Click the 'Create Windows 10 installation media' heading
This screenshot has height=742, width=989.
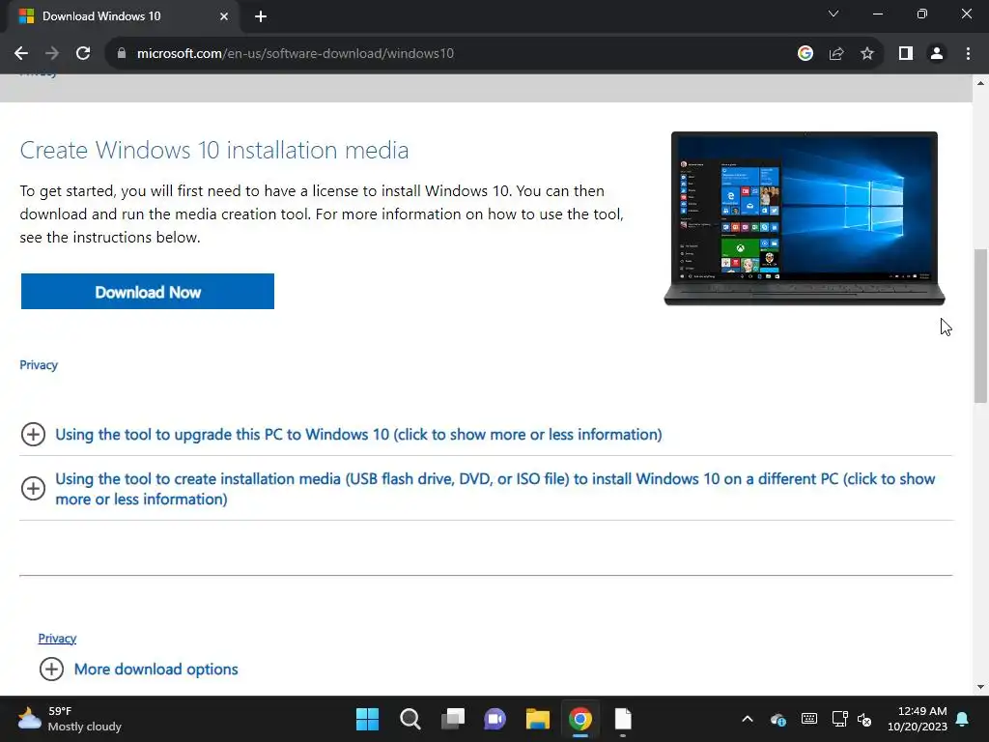(214, 150)
